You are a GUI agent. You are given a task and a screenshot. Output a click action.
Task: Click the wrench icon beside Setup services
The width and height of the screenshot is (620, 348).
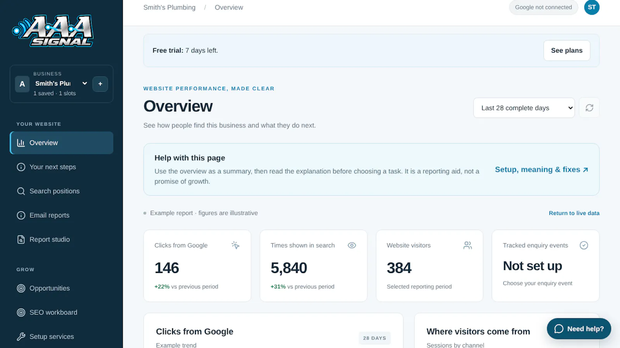click(21, 336)
